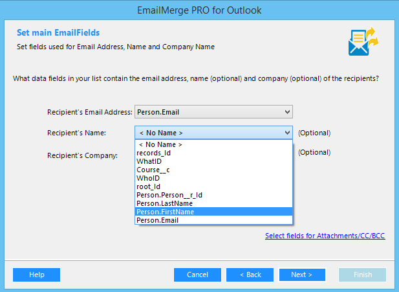Screen dimensions: 399x292
Task: Click the 'Set main EmailFields' heading
Action: (x=58, y=32)
